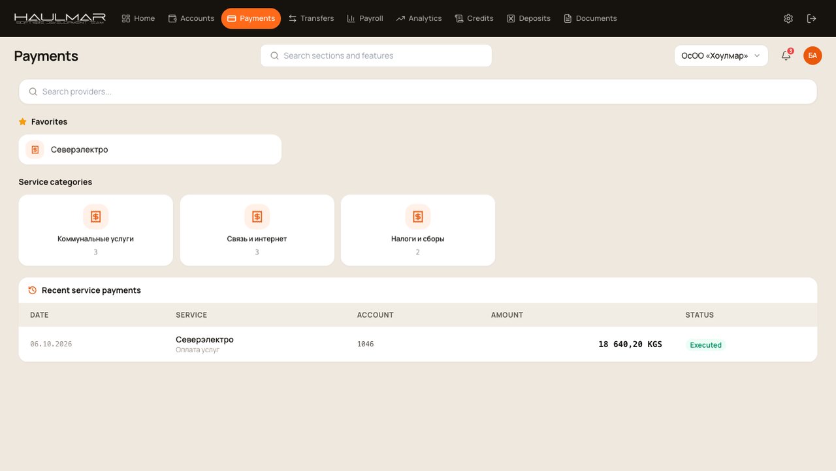Click the logout icon in top bar
Viewport: 836px width, 471px height.
click(x=812, y=18)
